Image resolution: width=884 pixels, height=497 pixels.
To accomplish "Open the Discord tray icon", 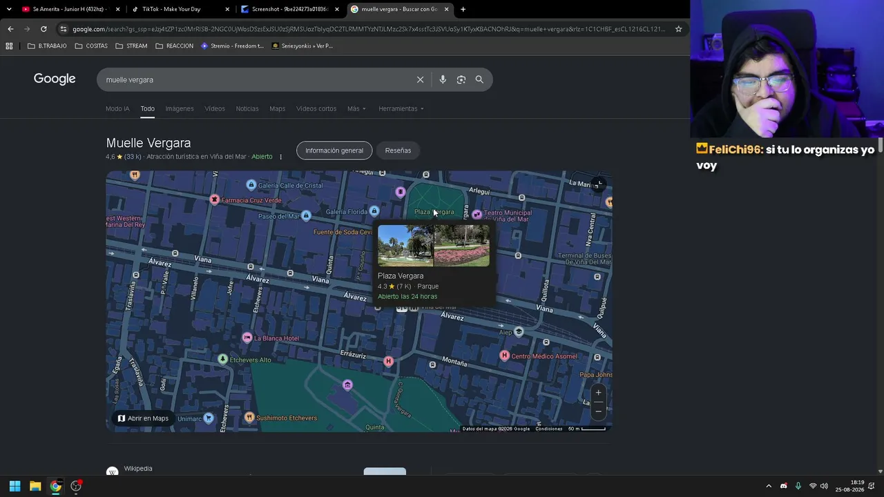I will pos(783,486).
